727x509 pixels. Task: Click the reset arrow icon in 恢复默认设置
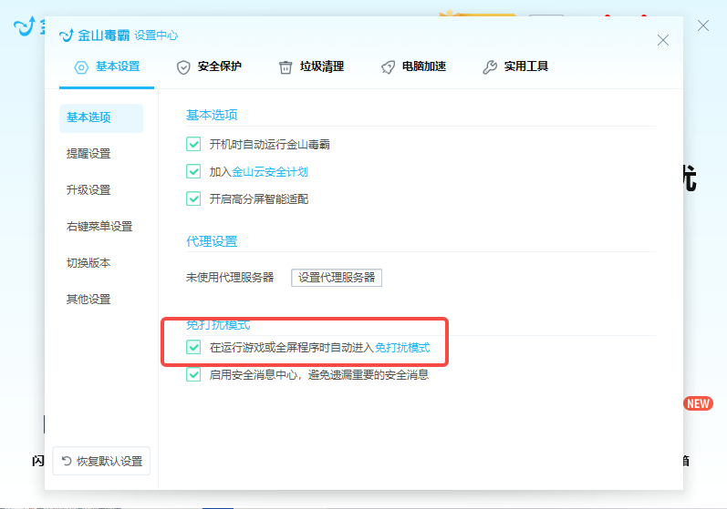tap(67, 461)
